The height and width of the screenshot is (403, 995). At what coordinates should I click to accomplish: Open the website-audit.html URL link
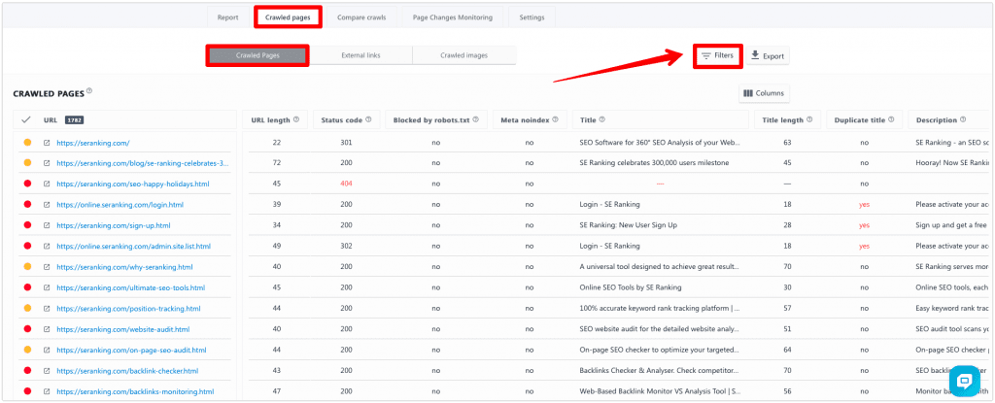pos(123,329)
